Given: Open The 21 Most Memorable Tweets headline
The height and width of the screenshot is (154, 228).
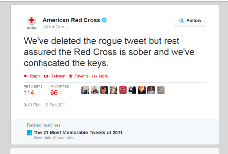Looking at the screenshot, I should tap(78, 133).
